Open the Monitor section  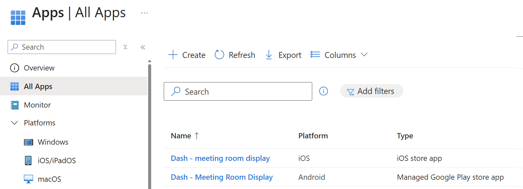(x=37, y=105)
